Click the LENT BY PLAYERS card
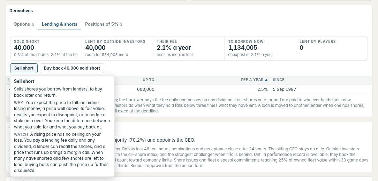Screen dimensions: 378x181 pos(332,48)
